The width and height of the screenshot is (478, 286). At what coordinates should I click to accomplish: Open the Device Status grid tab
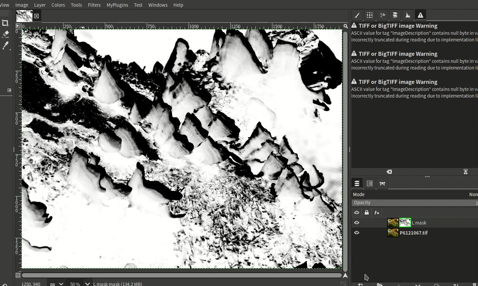(369, 15)
